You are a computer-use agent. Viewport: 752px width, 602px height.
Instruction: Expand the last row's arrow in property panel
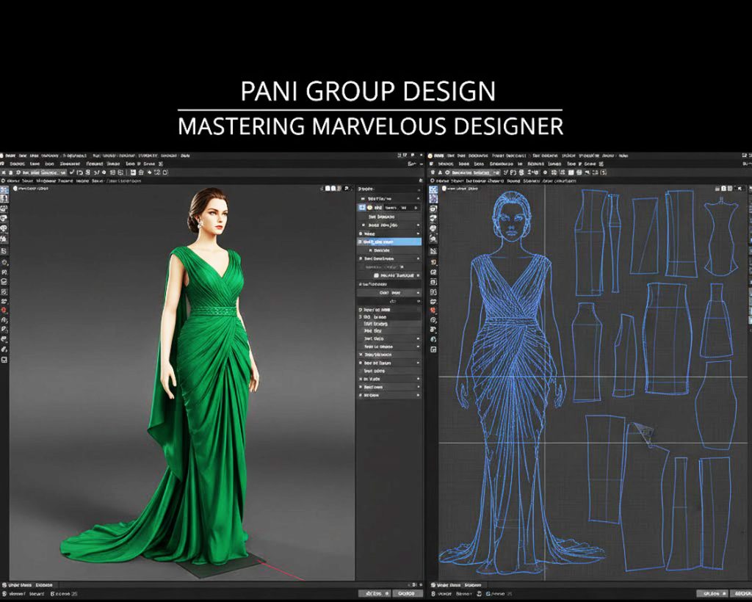point(418,396)
